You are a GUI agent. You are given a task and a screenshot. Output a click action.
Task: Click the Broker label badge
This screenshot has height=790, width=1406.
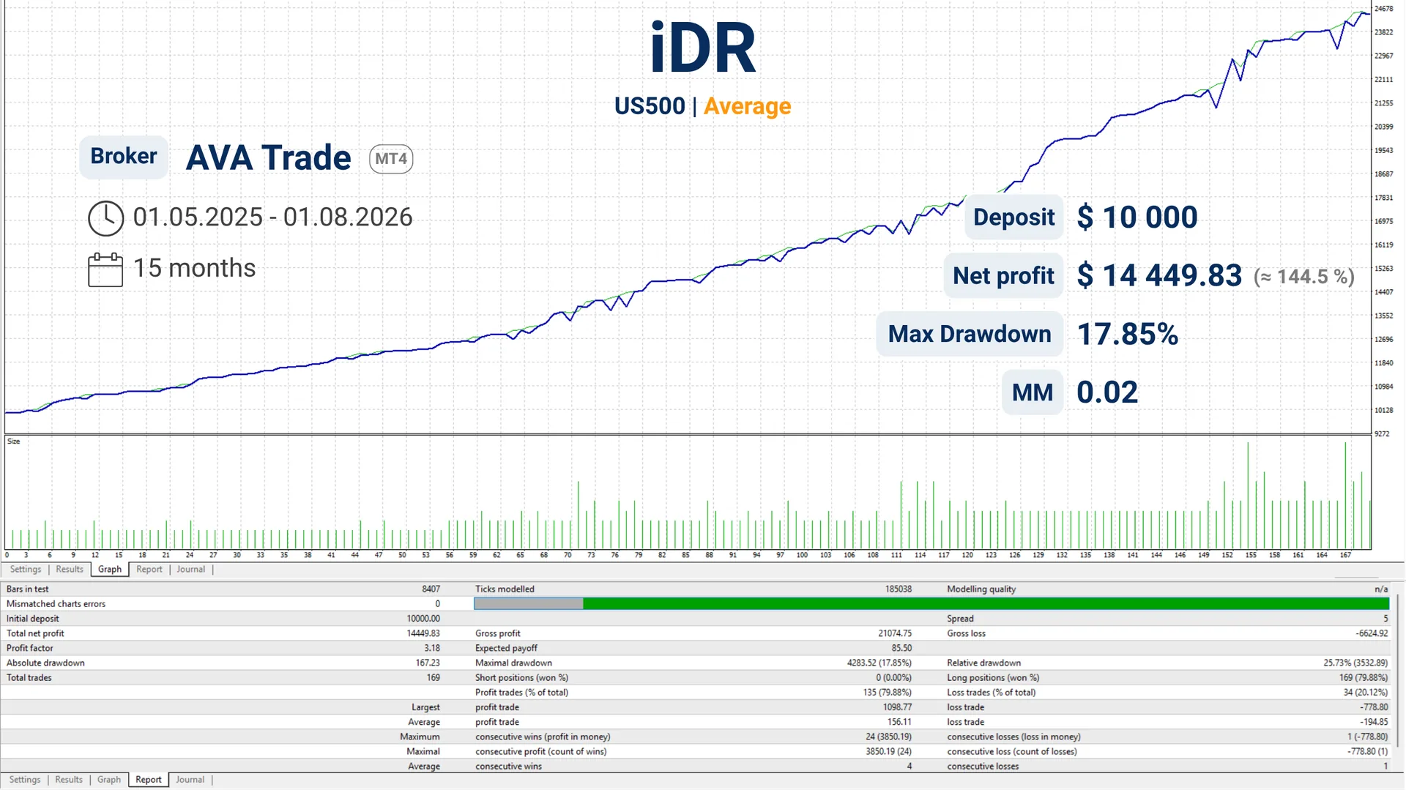124,157
